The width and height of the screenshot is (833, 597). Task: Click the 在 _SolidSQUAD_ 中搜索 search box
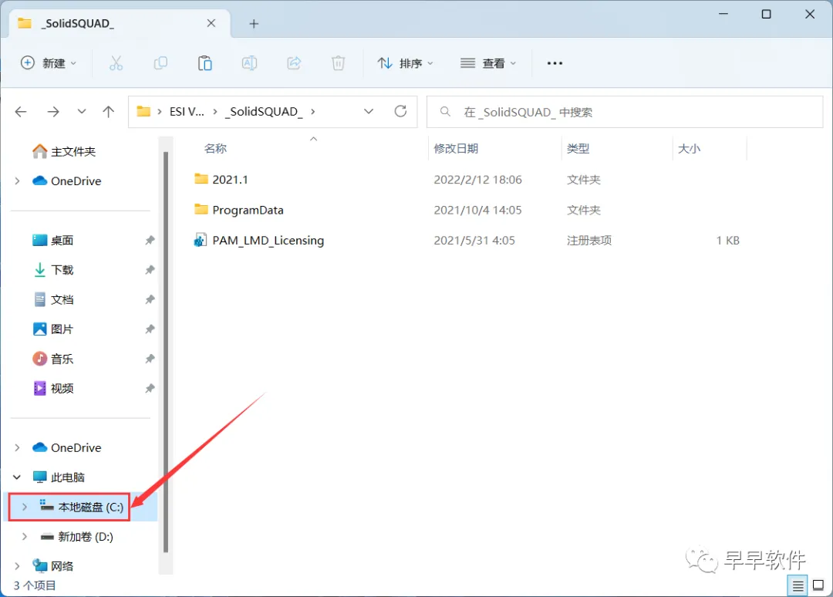[625, 112]
